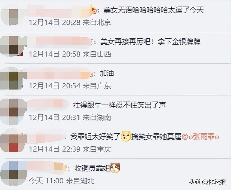This screenshot has width=231, height=190.
Task: Click the badge icon before the 美女无语 comment
Action: [94, 10]
